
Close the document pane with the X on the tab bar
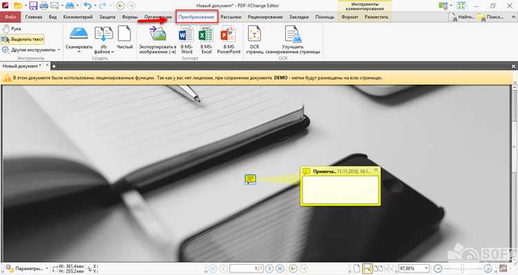pos(513,66)
